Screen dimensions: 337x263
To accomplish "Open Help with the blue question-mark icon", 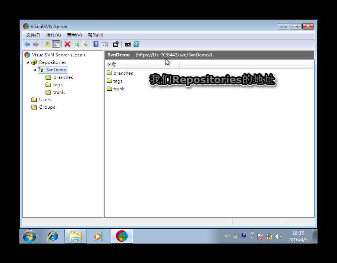I will (96, 44).
